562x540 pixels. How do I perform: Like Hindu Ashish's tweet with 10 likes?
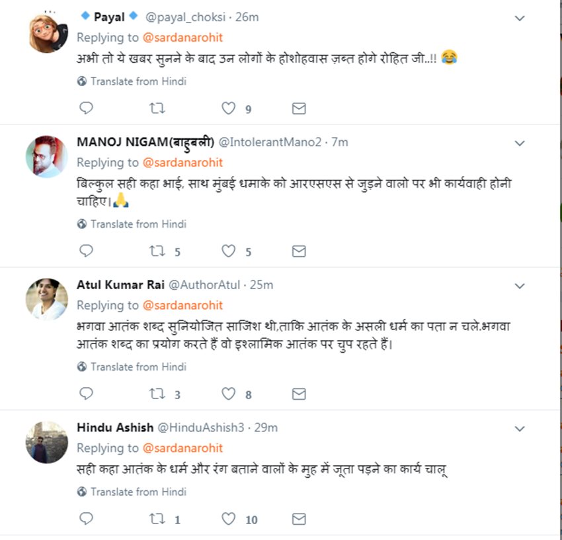coord(229,519)
